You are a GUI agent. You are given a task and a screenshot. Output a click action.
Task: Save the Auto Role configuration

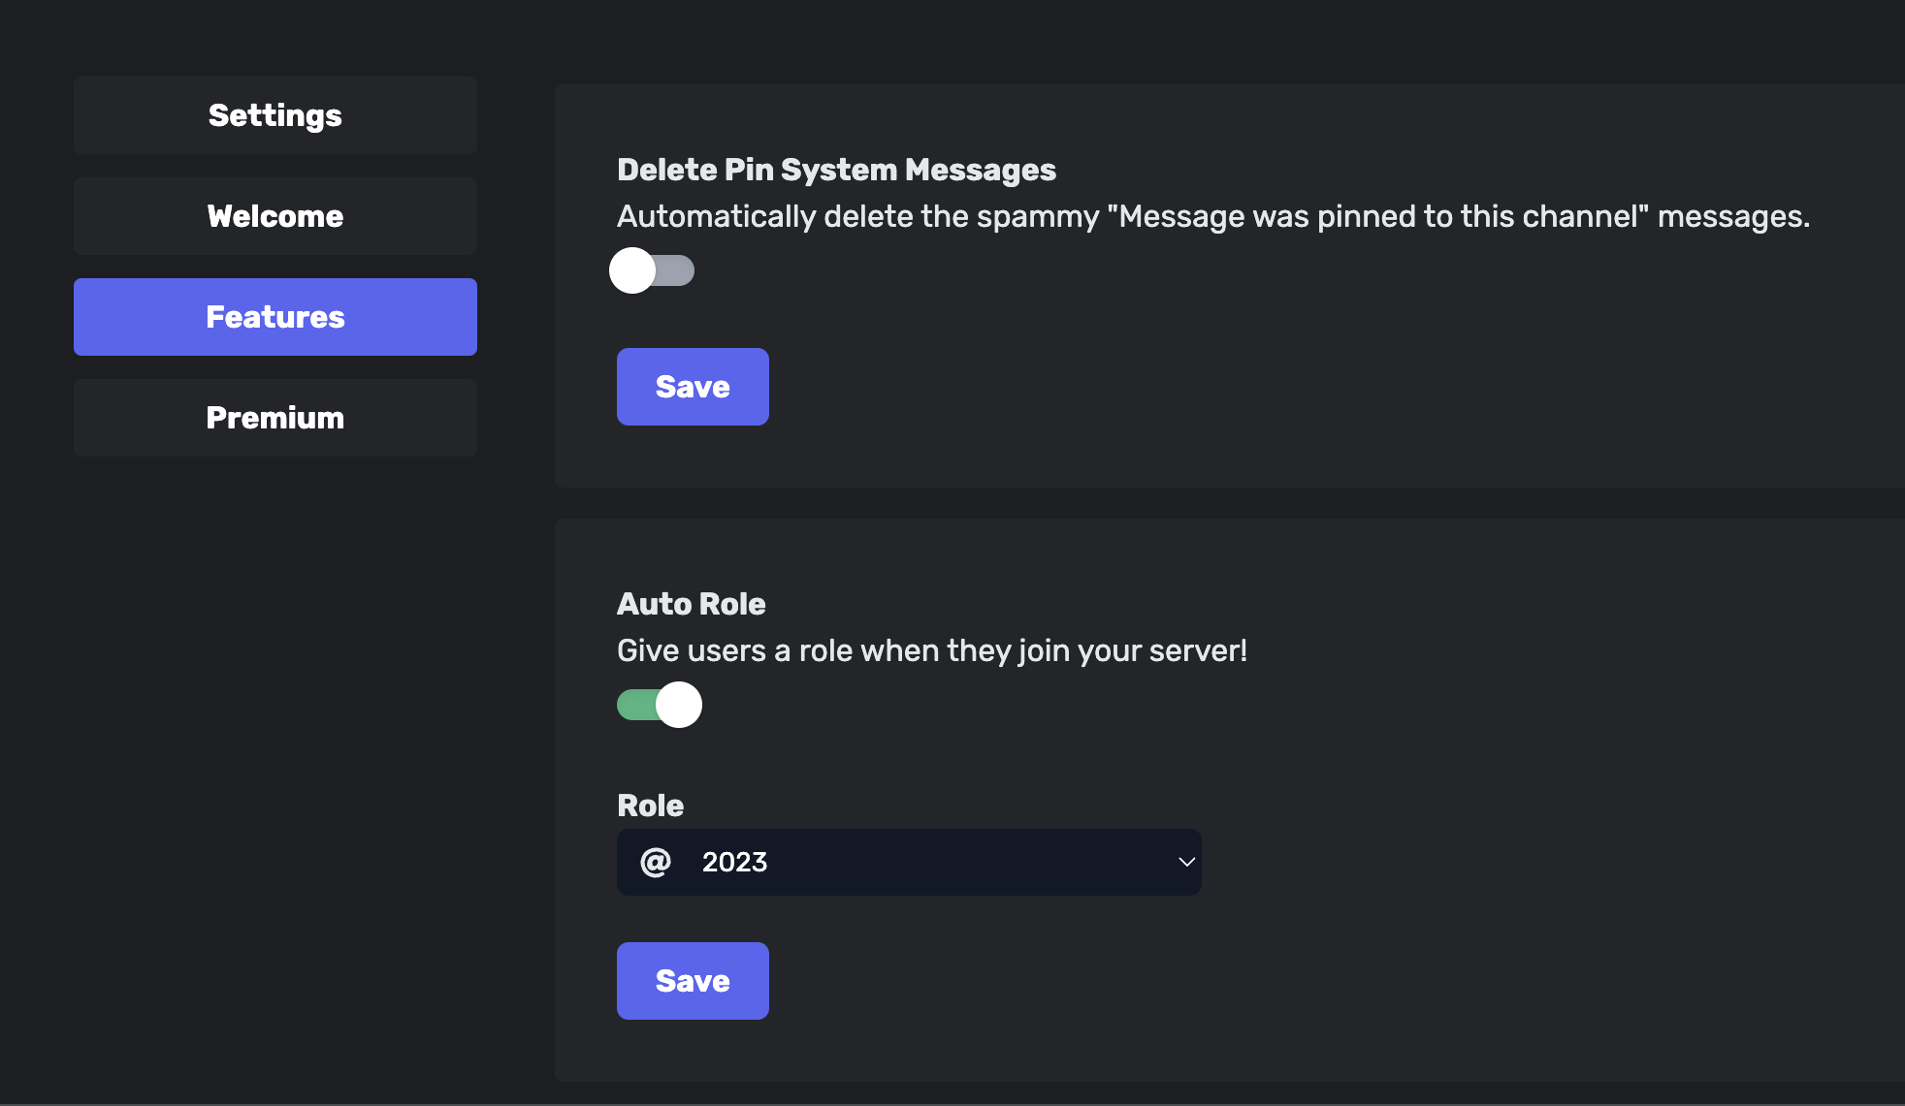click(693, 981)
